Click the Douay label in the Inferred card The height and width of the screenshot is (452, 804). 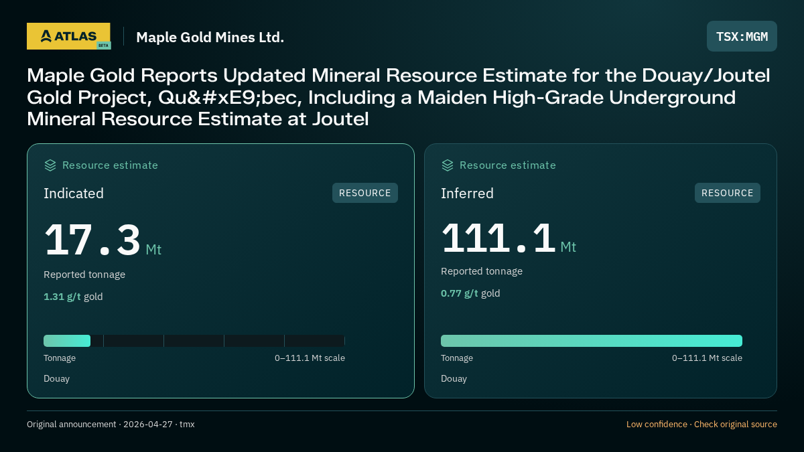pos(454,379)
